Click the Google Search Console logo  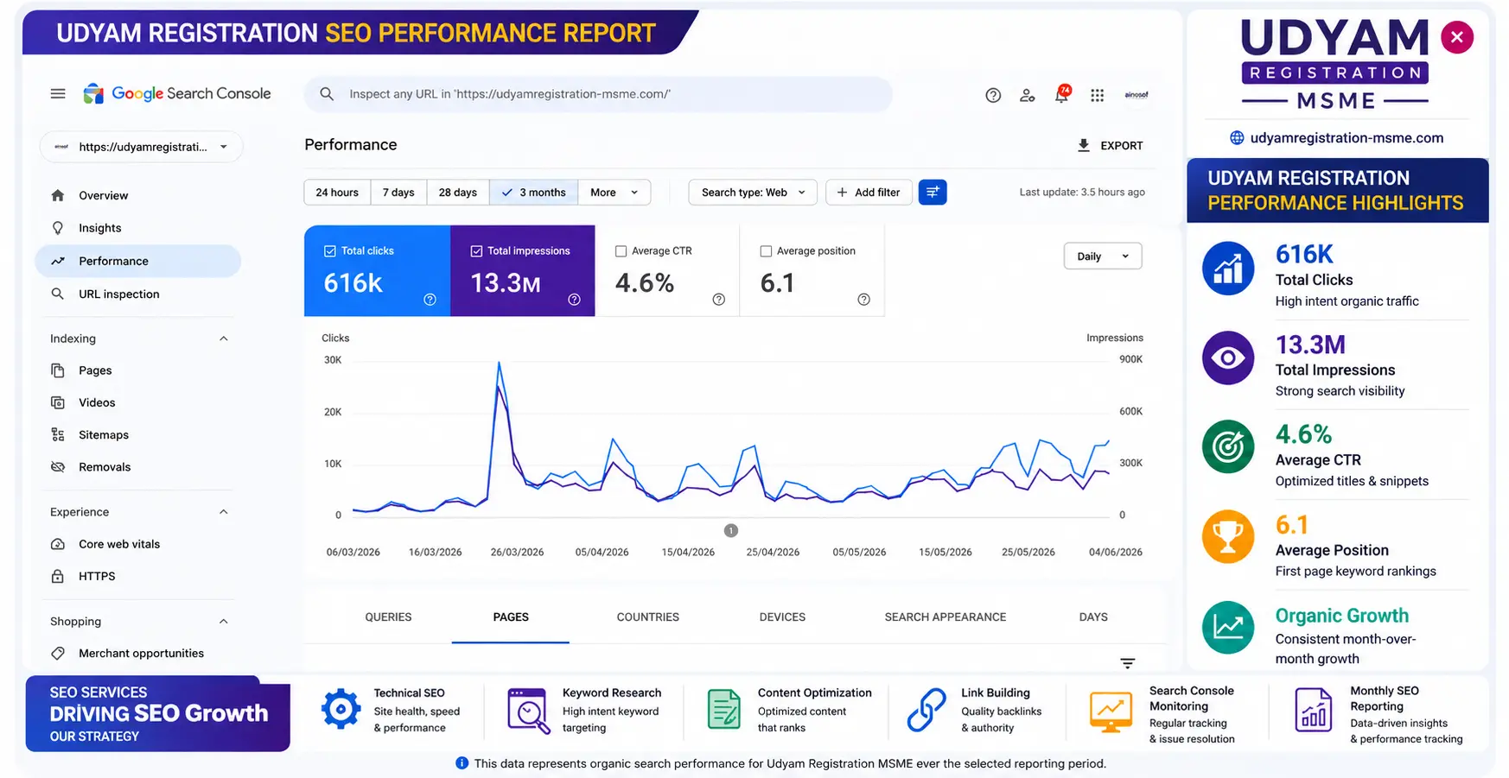point(177,93)
